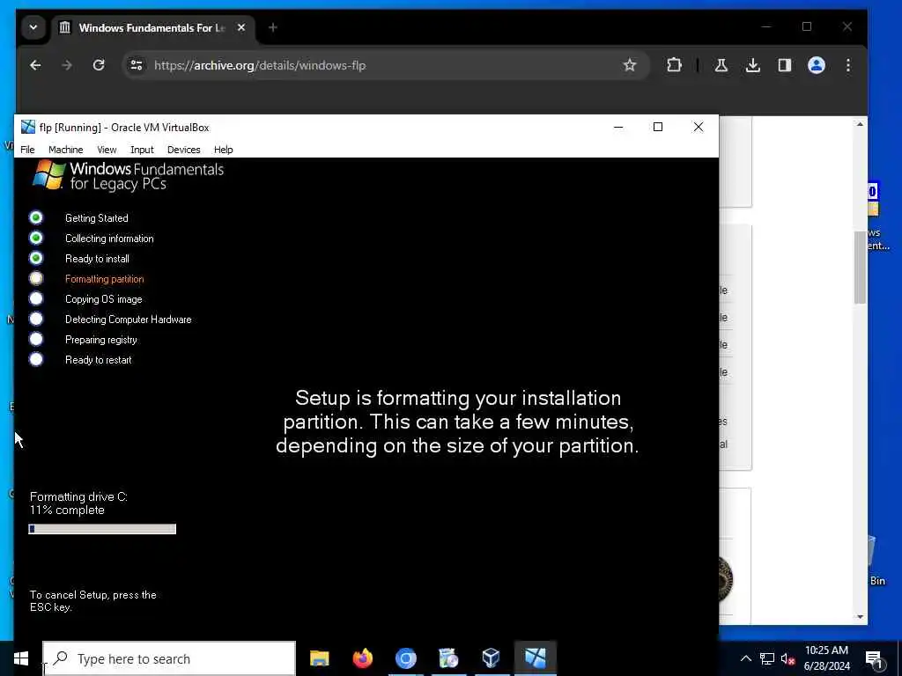902x676 pixels.
Task: Close the Windows Fundamentals browser tab
Action: coord(241,27)
